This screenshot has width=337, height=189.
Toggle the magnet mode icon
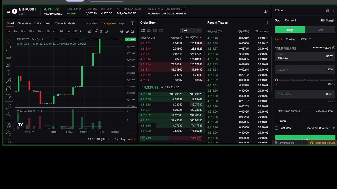pos(9,125)
